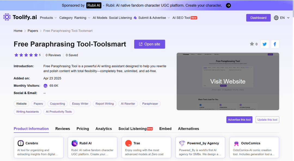This screenshot has width=294, height=161.
Task: Share on Twitter icon
Action: [x=265, y=44]
